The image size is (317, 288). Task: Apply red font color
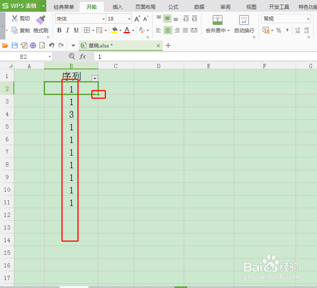point(127,30)
